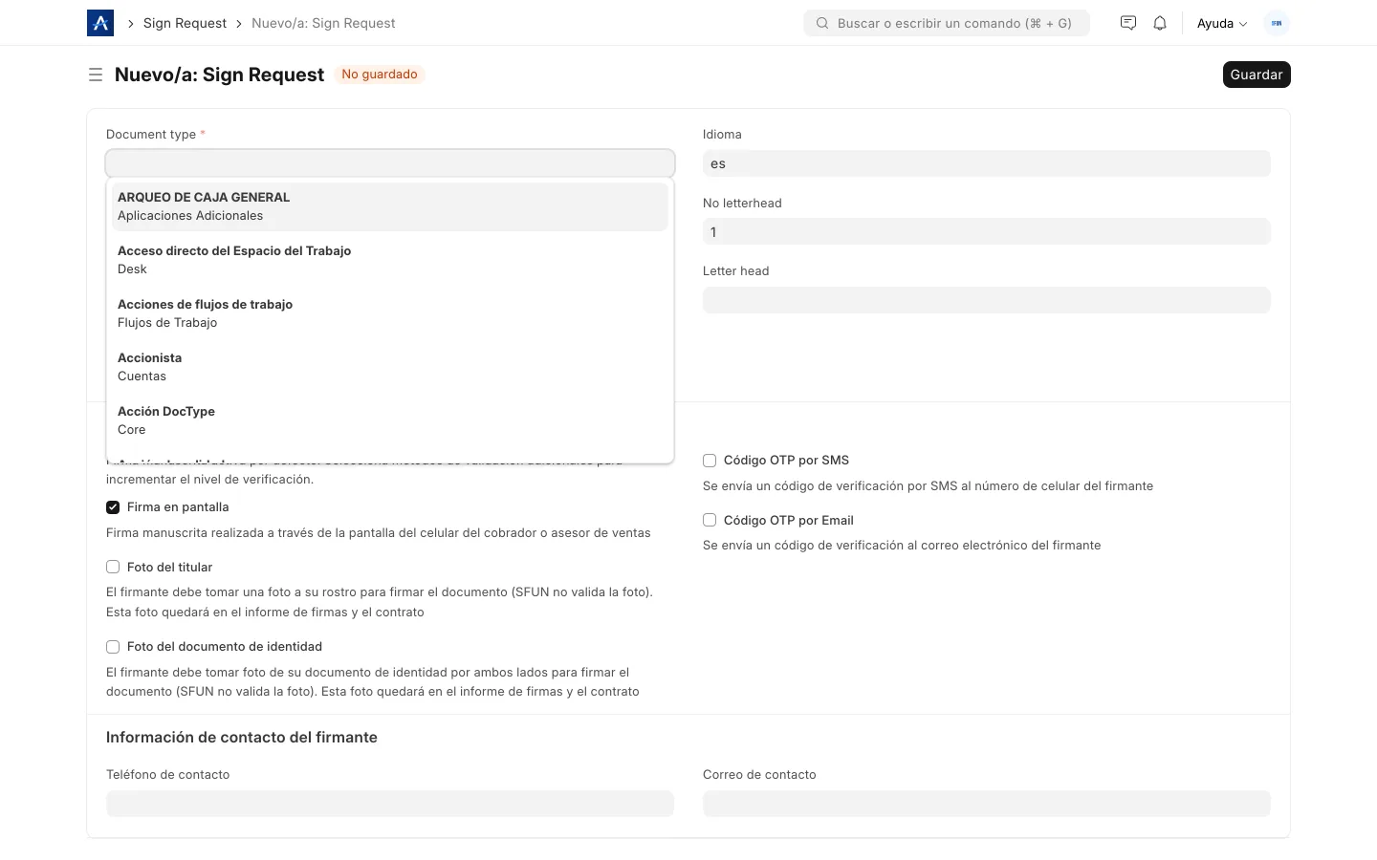Click the Idioma field containing es
The image size is (1377, 860).
tap(987, 163)
